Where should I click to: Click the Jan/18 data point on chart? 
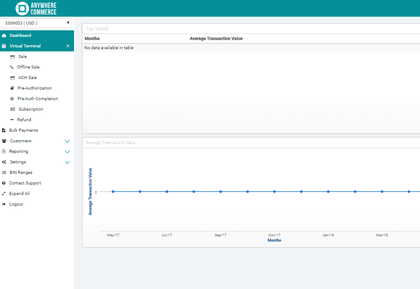click(328, 191)
